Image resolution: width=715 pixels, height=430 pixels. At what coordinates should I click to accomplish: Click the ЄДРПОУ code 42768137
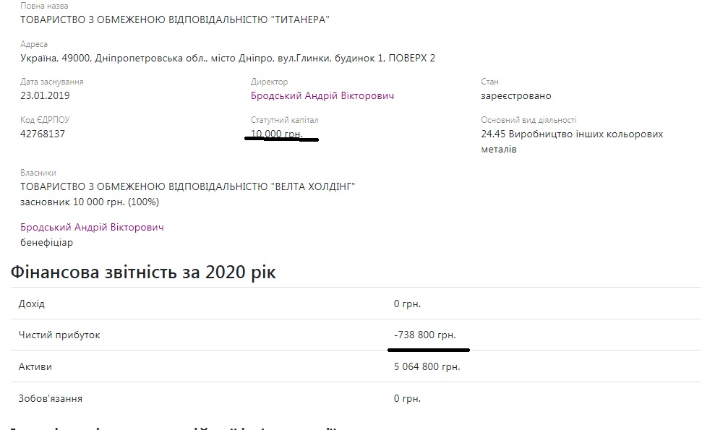[43, 134]
